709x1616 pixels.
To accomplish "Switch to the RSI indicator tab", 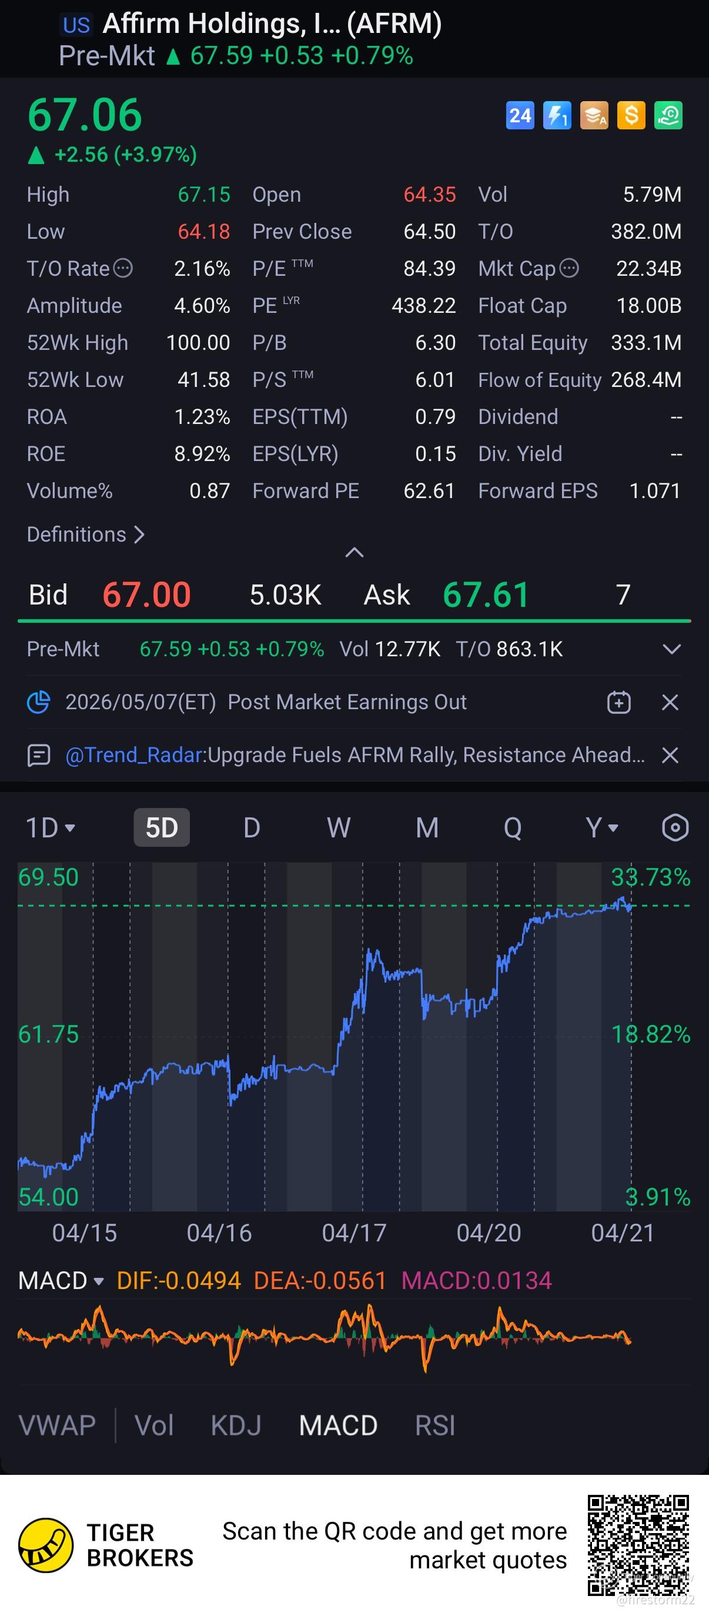I will [434, 1425].
